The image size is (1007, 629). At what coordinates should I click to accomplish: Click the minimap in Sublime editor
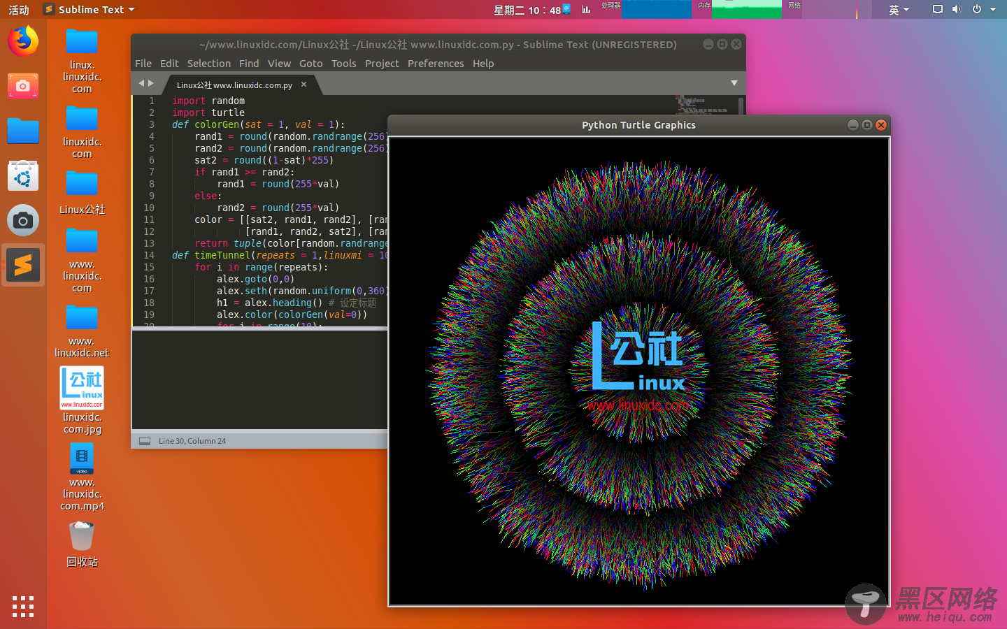[x=703, y=106]
